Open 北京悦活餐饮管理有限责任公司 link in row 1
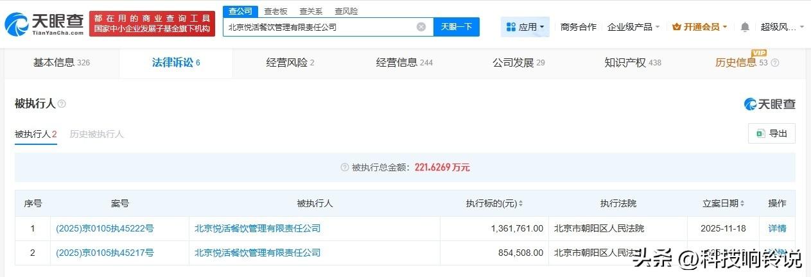The image size is (811, 277). click(257, 228)
